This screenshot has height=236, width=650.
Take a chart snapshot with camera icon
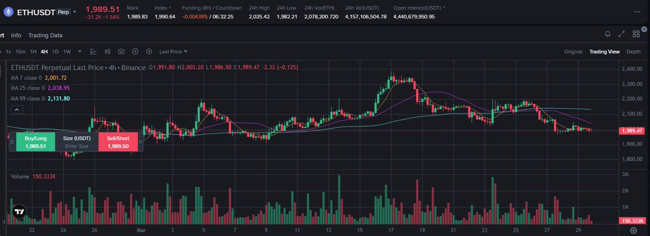point(121,52)
